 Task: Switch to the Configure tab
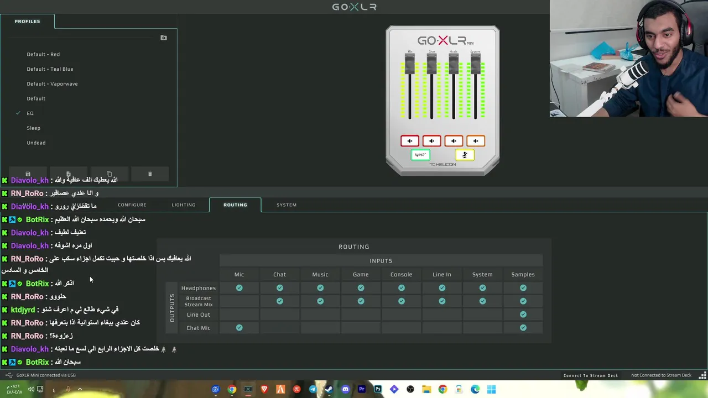(x=132, y=205)
